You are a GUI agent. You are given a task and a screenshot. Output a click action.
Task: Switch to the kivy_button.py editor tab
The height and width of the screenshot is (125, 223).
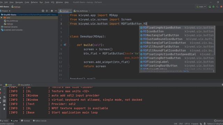[80, 11]
